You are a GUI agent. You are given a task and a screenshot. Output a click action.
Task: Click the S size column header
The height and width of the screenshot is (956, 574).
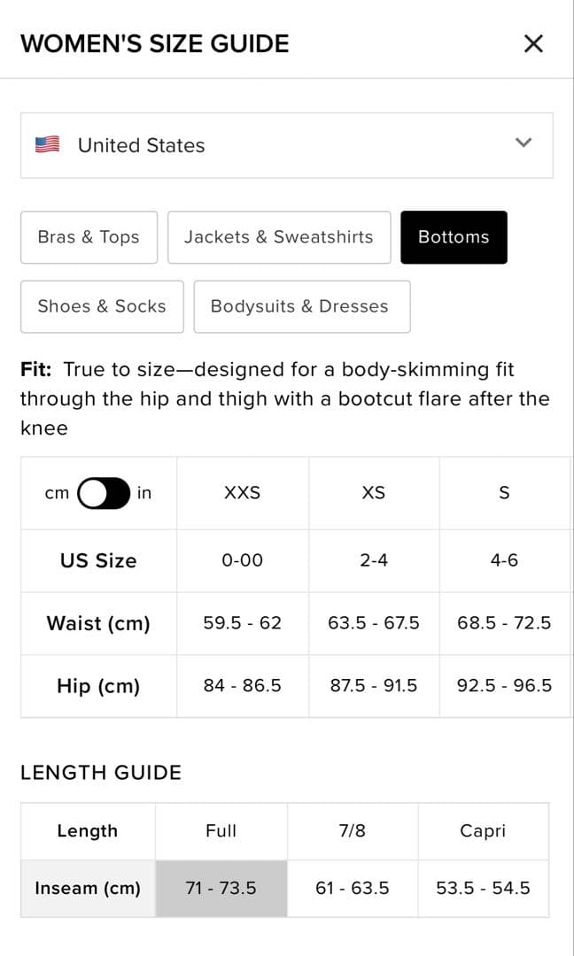click(504, 493)
